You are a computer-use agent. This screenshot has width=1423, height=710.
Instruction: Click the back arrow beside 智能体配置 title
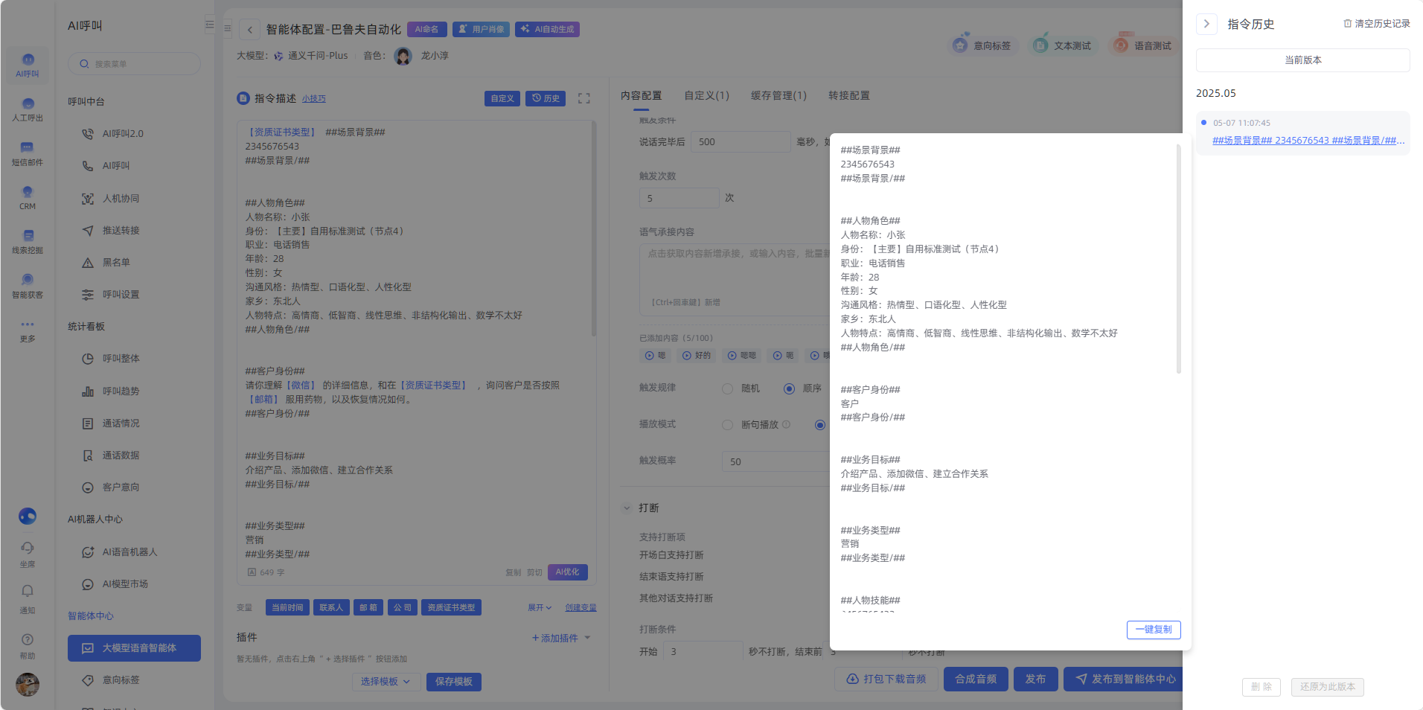[x=250, y=30]
